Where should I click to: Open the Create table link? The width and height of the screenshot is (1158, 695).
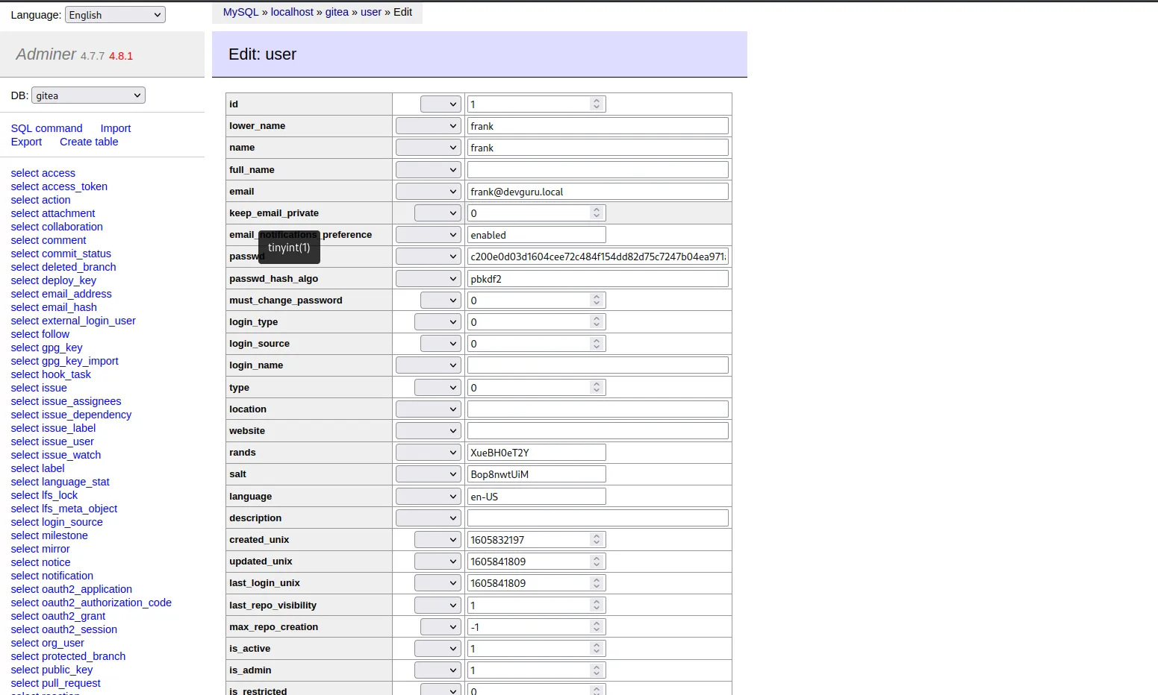pos(89,142)
